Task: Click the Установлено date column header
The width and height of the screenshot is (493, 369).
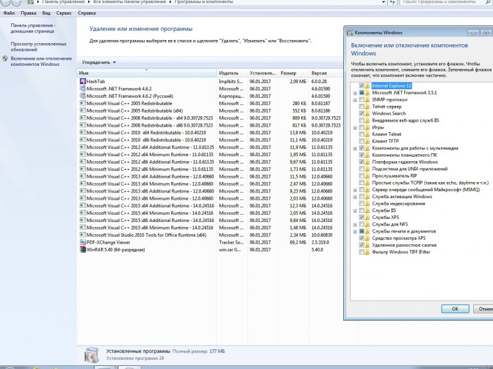Action: click(263, 73)
